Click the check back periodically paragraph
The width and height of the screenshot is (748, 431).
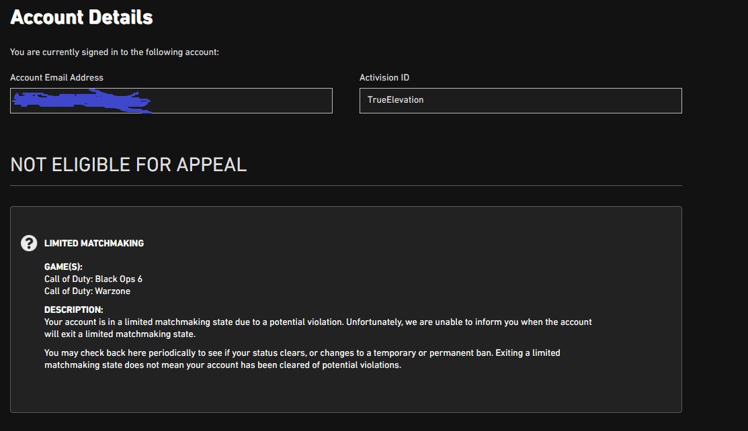[302, 358]
